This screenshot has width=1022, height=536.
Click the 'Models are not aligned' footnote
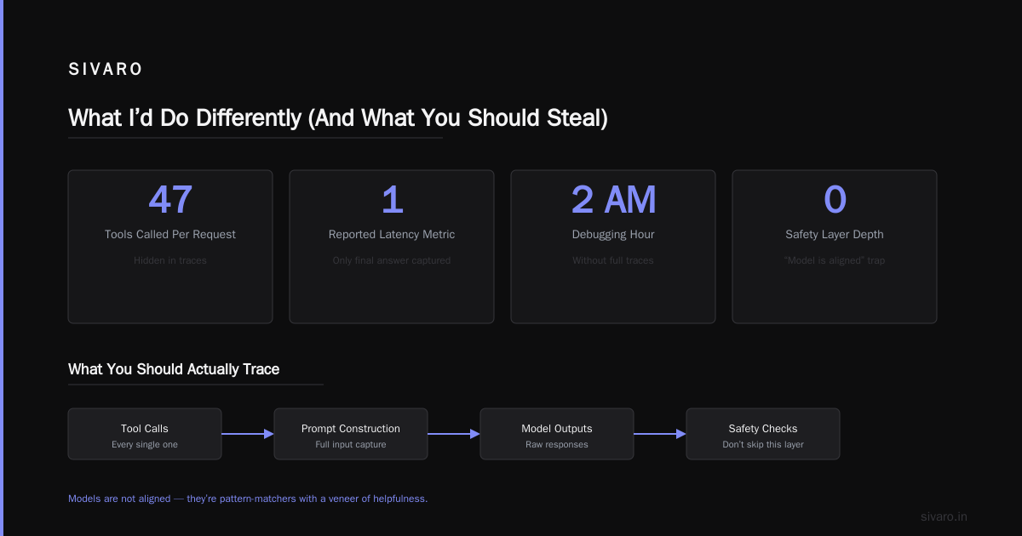pos(248,499)
